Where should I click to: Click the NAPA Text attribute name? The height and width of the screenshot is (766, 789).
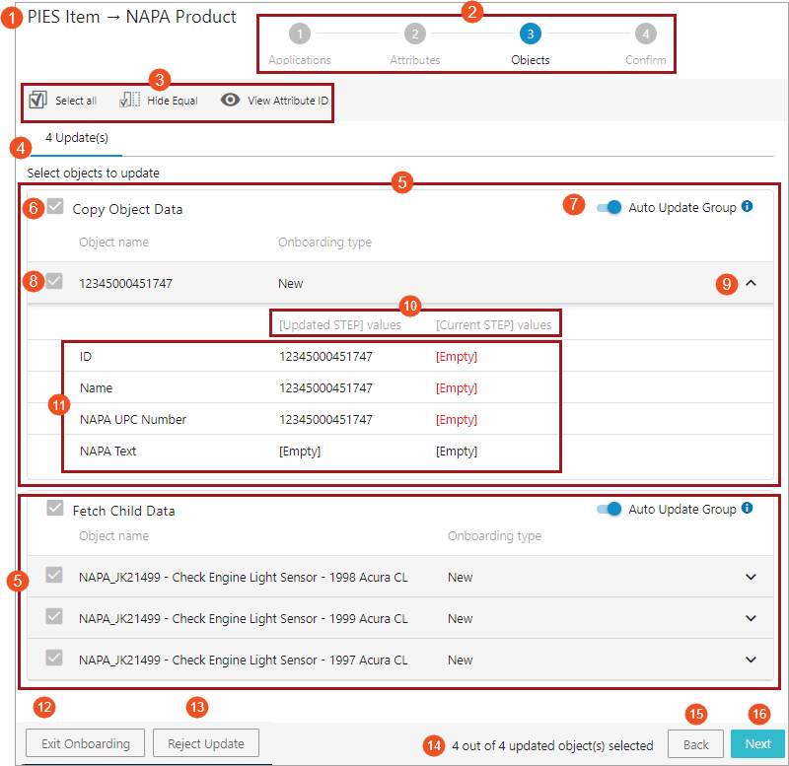(108, 452)
